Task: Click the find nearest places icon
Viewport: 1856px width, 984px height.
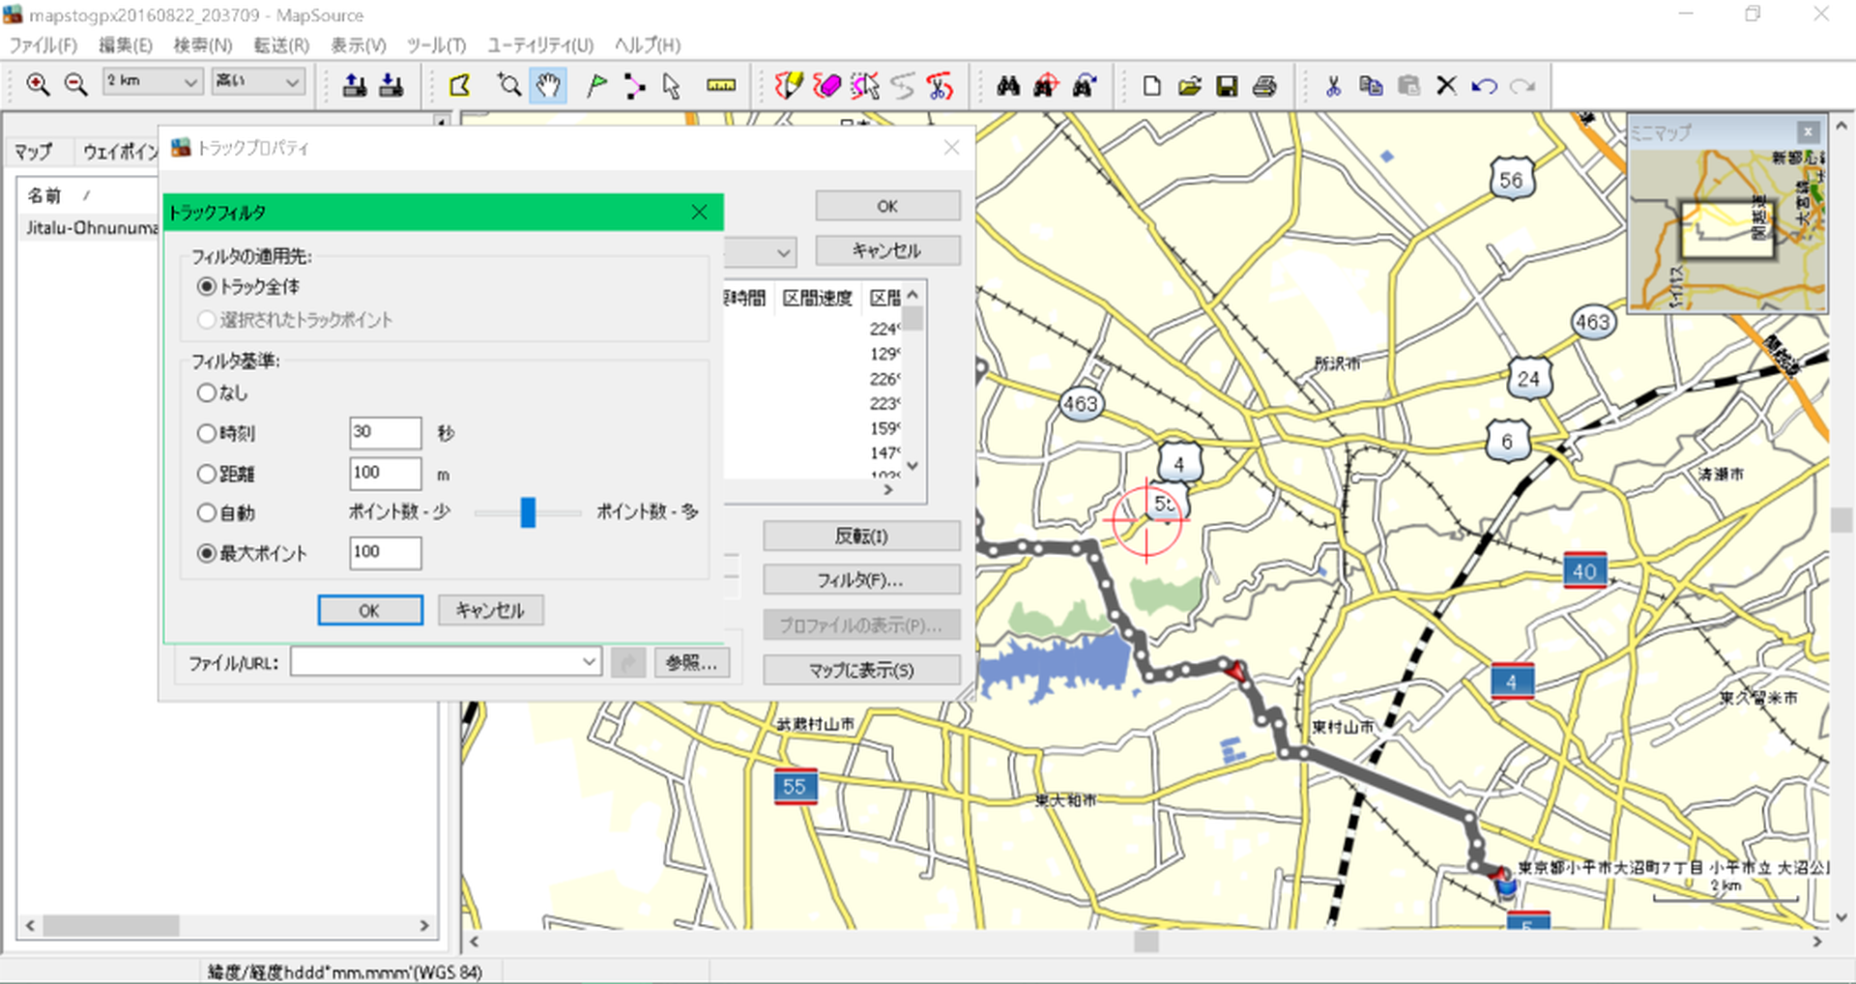Action: point(1046,85)
